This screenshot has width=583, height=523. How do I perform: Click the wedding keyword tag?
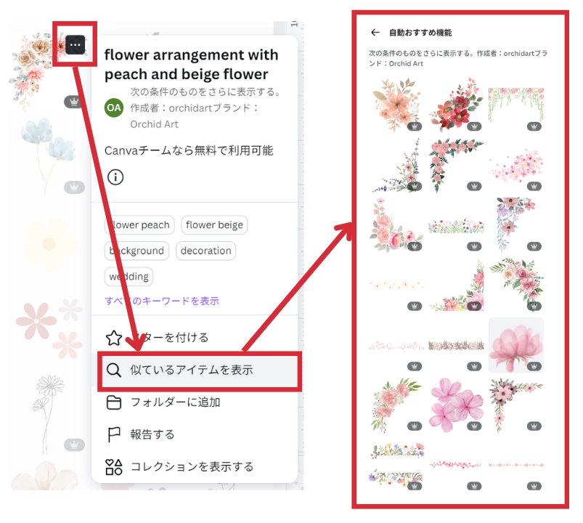pyautogui.click(x=129, y=276)
